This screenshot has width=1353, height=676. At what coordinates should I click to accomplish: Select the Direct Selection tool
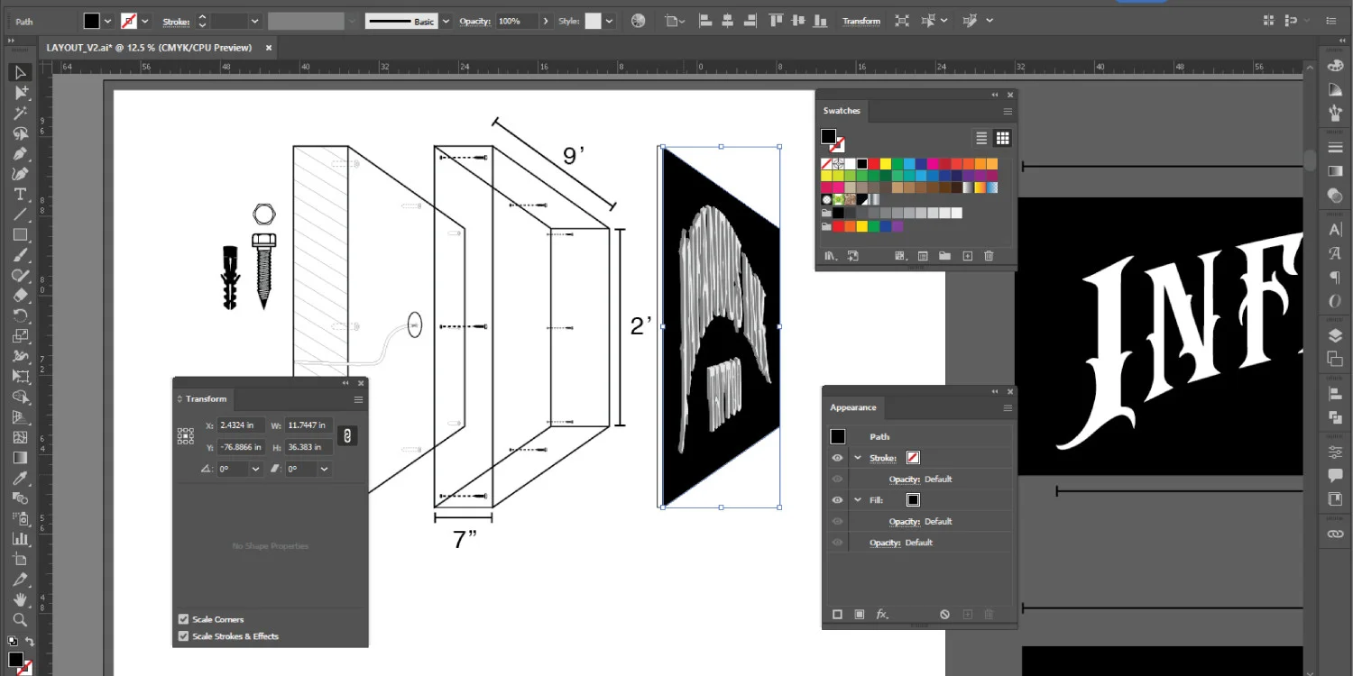[21, 92]
